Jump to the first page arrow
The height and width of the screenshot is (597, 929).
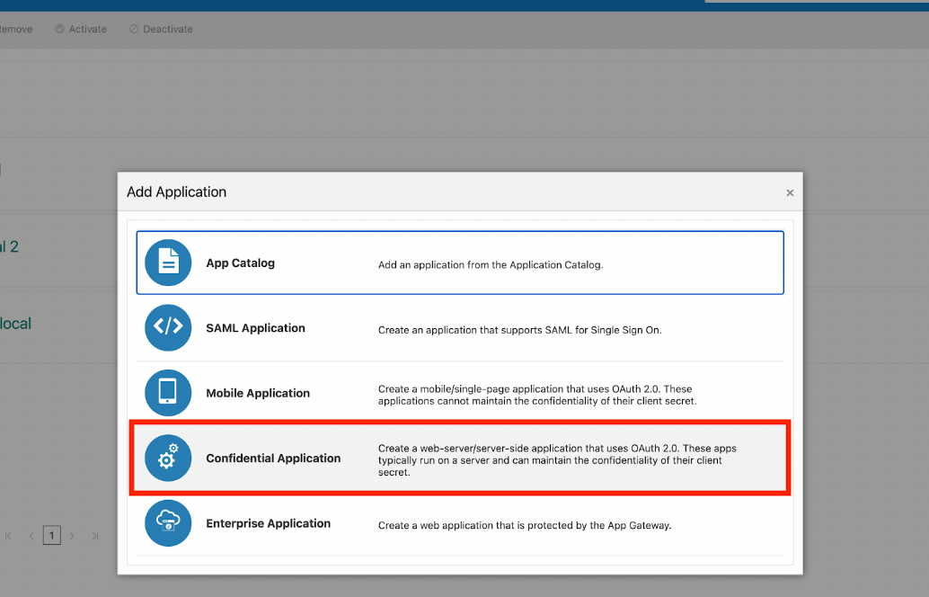9,536
